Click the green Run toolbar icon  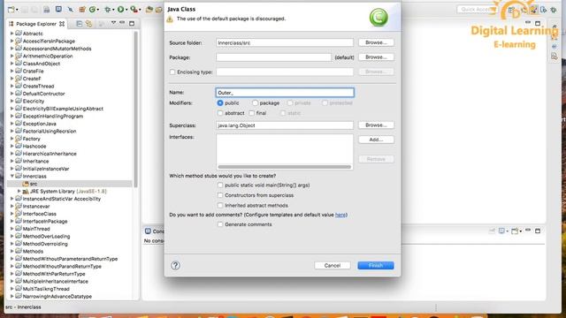point(120,10)
